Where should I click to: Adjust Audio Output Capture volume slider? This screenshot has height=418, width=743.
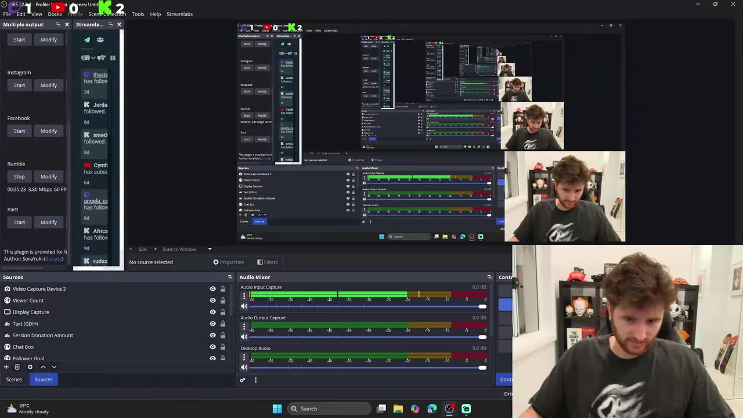366,337
